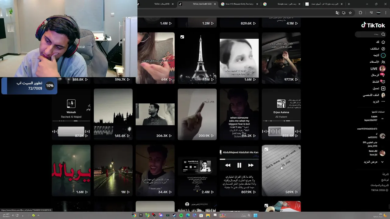
Task: Open followed account hoor.jld
Action: [377, 153]
